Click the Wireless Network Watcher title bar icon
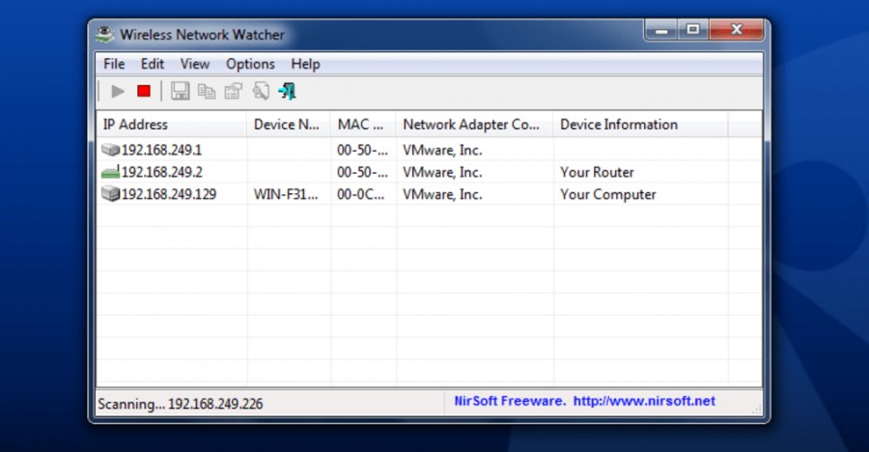The width and height of the screenshot is (869, 452). coord(105,35)
